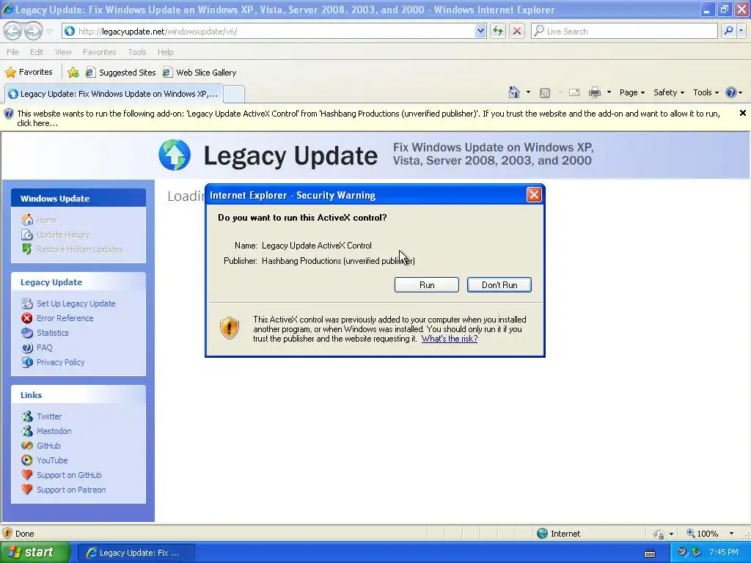The image size is (751, 563).
Task: Open the Windows Start menu
Action: [x=35, y=552]
